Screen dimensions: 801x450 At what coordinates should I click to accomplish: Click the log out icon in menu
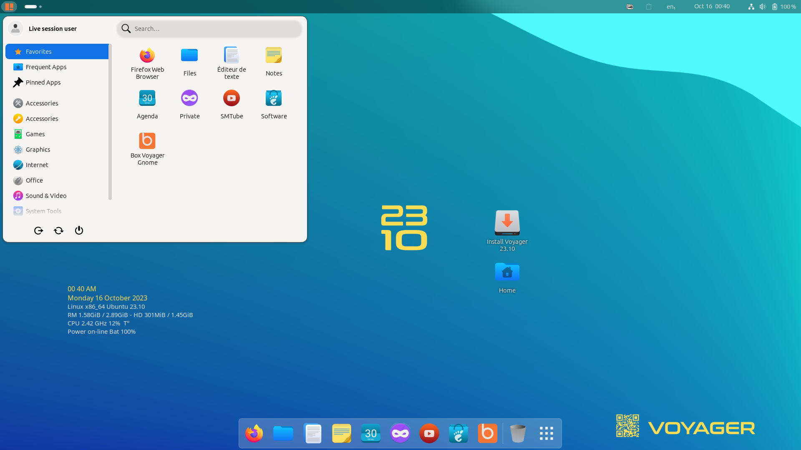pos(38,230)
